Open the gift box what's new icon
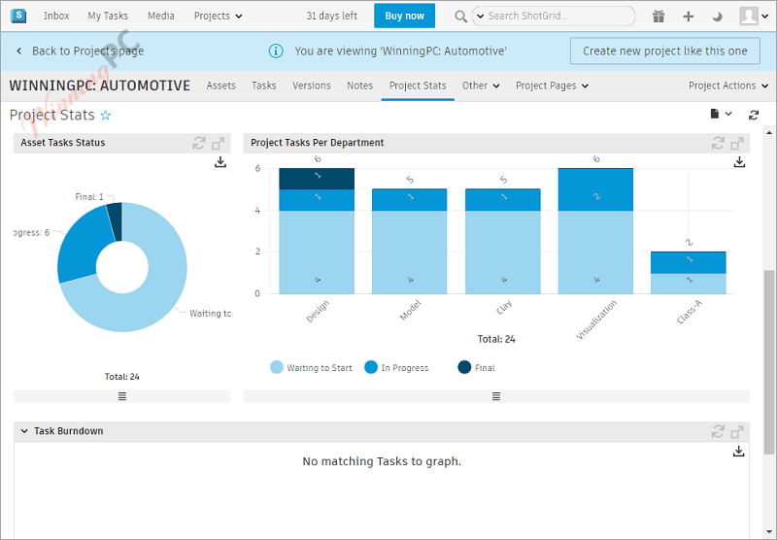This screenshot has width=777, height=540. (659, 17)
